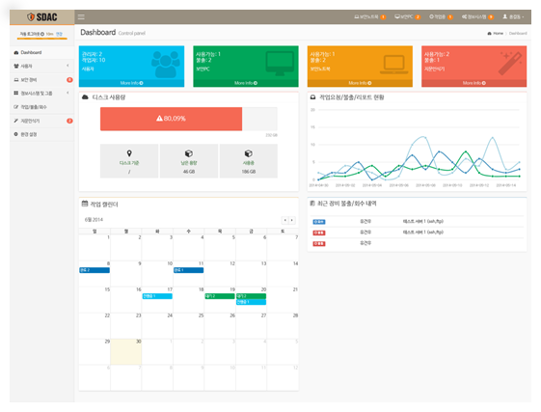Open the fourth top-bar notification with gears icon

point(477,17)
